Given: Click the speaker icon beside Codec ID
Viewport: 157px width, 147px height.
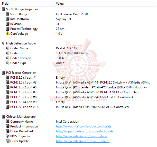Looking at the screenshot, I should point(7,53).
